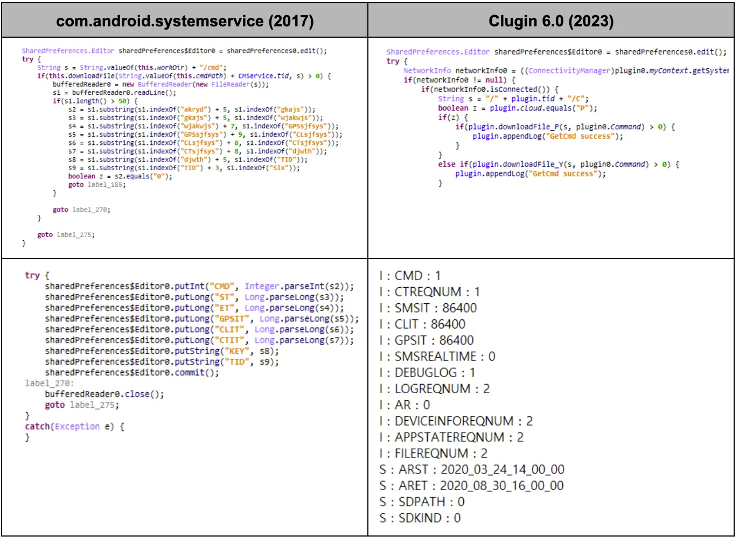Select the if(this.downloadFile(...CMService.tid...) line
739x543 pixels.
pos(184,76)
